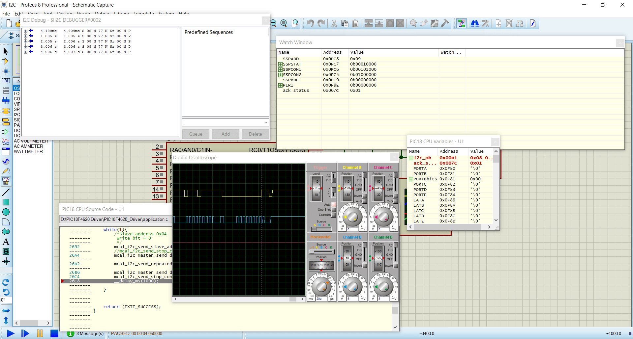
Task: Toggle the oscilloscope Auto trigger button
Action: [x=334, y=204]
